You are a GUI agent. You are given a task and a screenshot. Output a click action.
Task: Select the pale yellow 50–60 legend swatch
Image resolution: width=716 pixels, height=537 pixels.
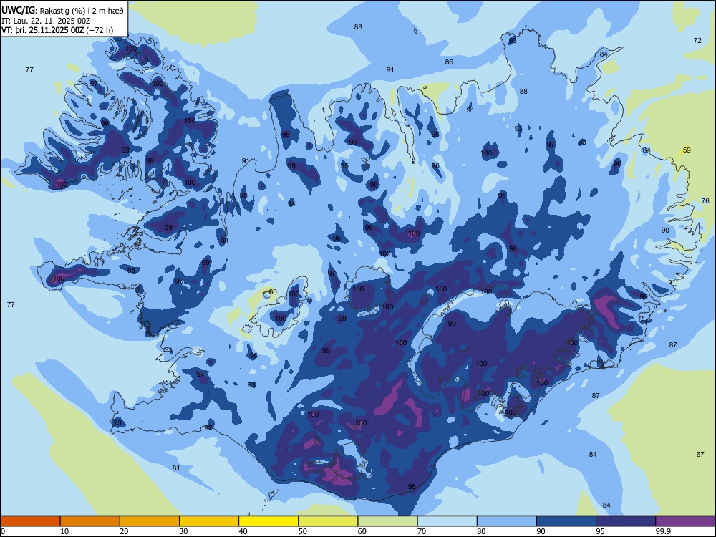[x=329, y=521]
